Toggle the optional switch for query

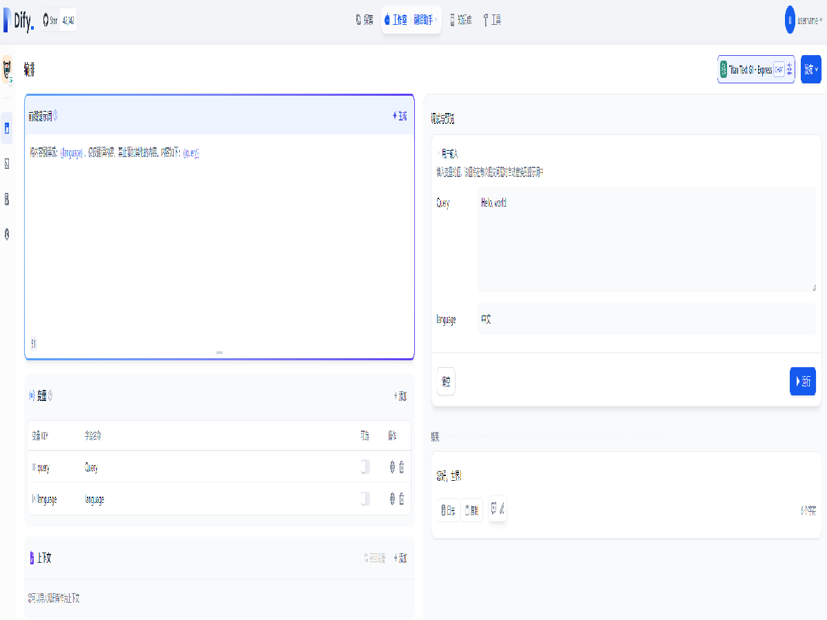pyautogui.click(x=365, y=467)
